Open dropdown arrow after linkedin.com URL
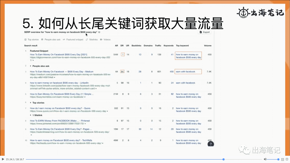 (96, 89)
